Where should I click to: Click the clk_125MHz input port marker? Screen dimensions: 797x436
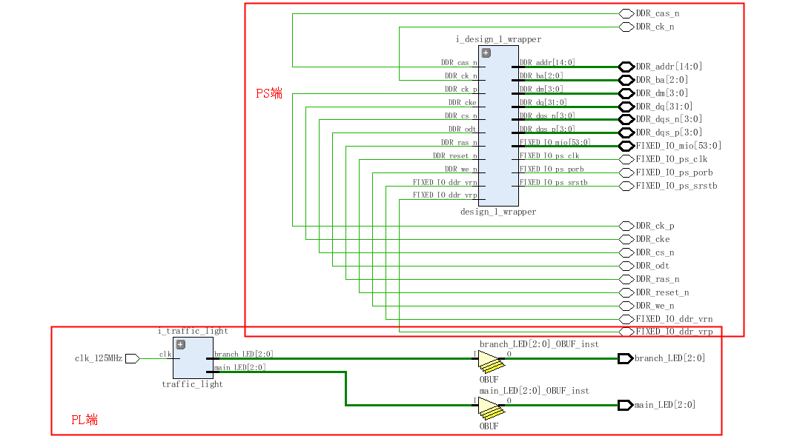pos(130,359)
